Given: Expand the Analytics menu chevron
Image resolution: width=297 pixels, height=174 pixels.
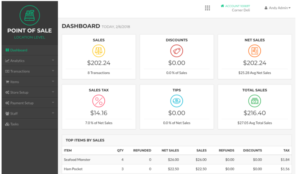Looking at the screenshot, I should (x=53, y=60).
